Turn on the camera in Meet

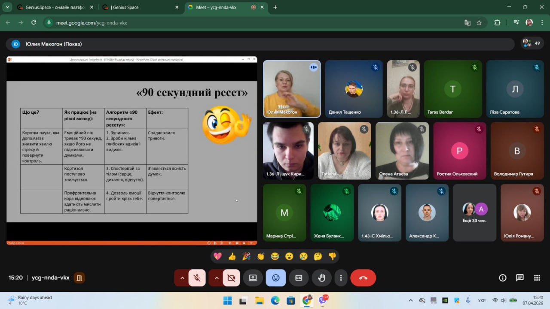(231, 278)
